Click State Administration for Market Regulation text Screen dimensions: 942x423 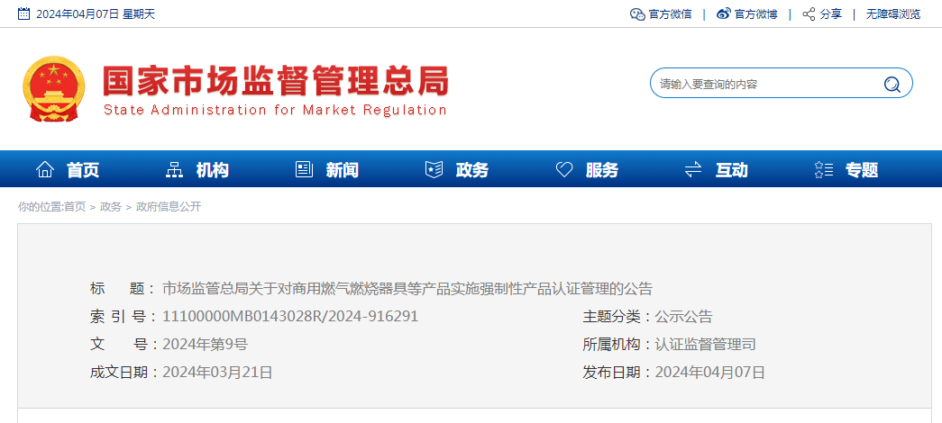(x=275, y=111)
